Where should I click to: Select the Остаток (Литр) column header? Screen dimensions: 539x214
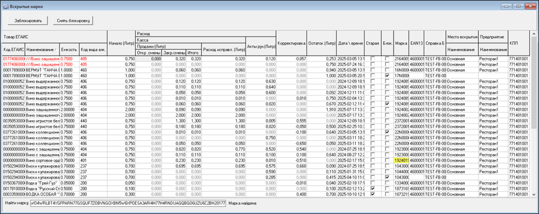pos(322,43)
